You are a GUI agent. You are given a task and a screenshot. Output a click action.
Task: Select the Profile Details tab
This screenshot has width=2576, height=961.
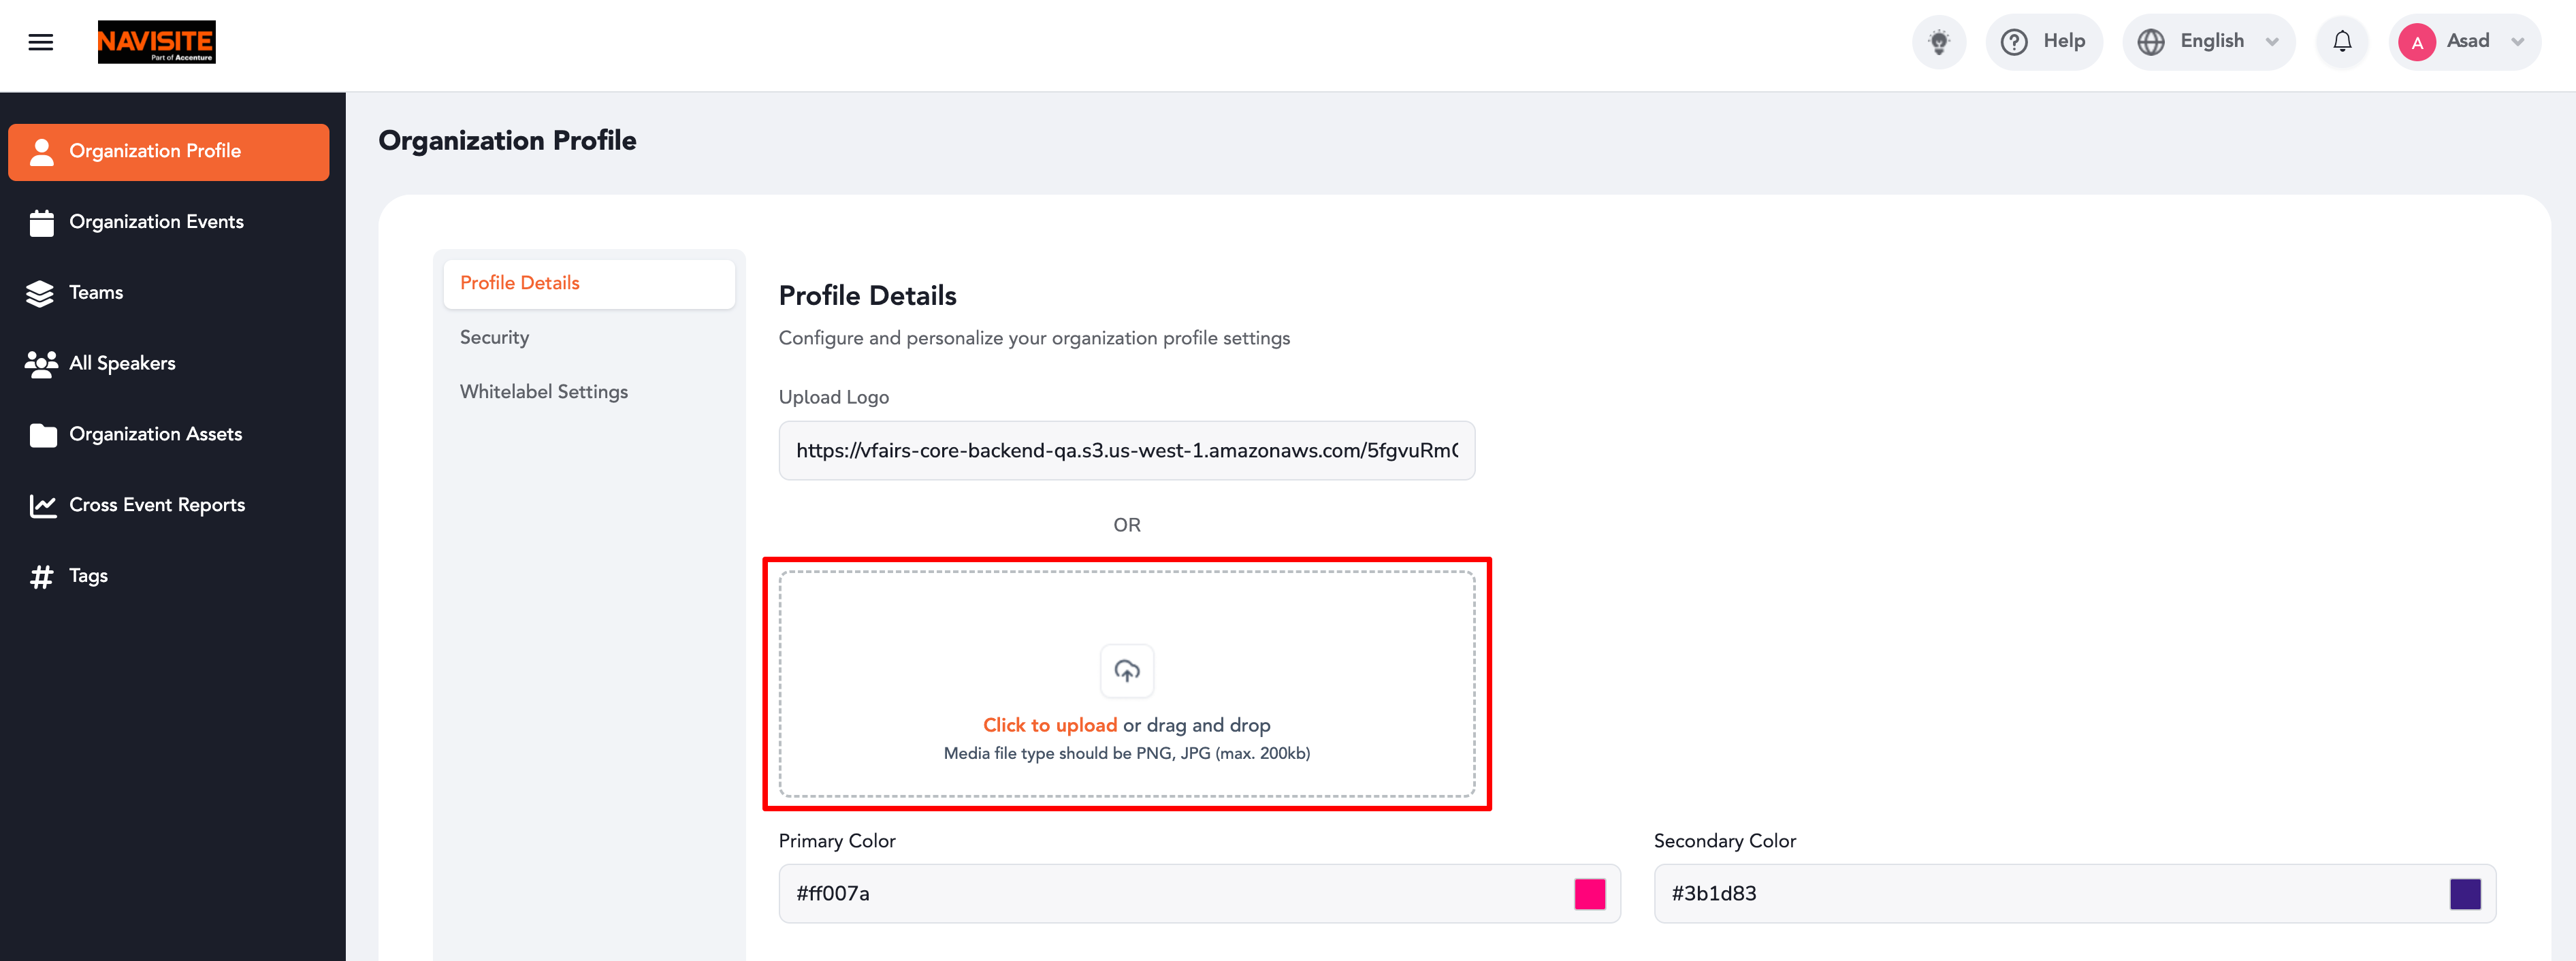coord(589,284)
